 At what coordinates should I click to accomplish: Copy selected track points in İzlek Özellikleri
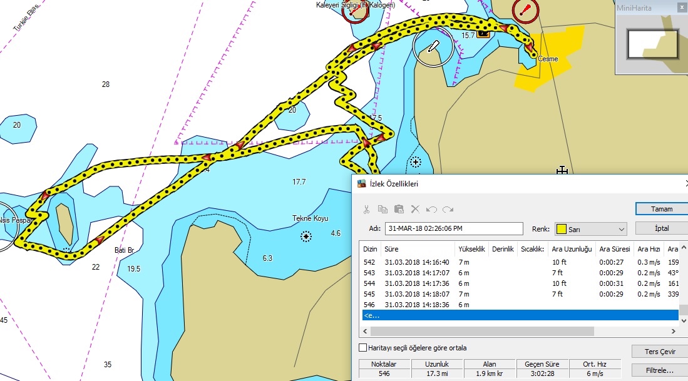[383, 210]
